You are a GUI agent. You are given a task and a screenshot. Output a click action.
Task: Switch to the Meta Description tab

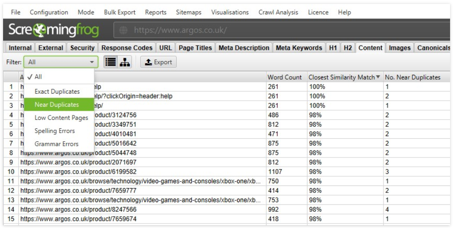point(244,48)
